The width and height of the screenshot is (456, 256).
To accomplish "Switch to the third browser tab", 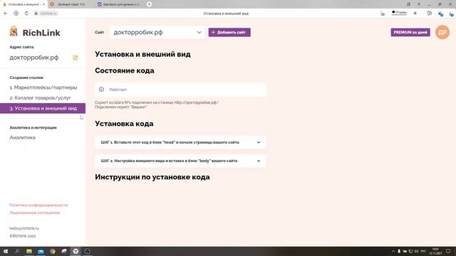I will tap(119, 4).
